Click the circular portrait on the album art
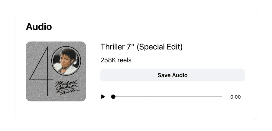 click(66, 61)
